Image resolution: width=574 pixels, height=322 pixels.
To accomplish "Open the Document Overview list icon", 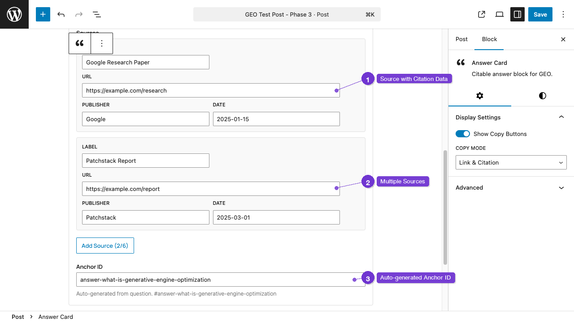I will pyautogui.click(x=96, y=14).
